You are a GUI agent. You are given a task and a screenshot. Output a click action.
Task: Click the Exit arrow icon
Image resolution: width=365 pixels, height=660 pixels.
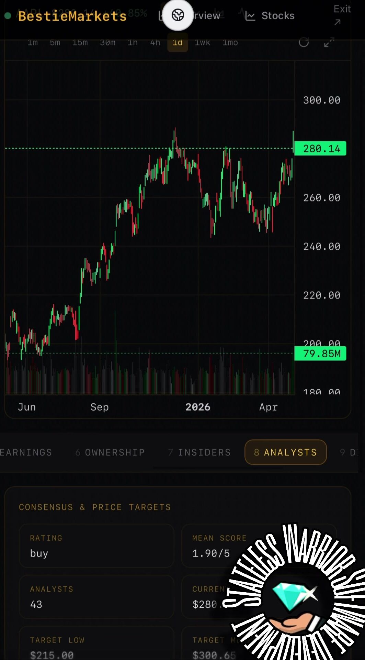point(338,22)
